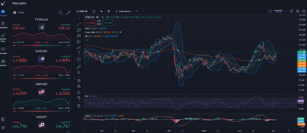The height and width of the screenshot is (133, 307).
Task: Select the ruler measure tool
Action: [79, 67]
